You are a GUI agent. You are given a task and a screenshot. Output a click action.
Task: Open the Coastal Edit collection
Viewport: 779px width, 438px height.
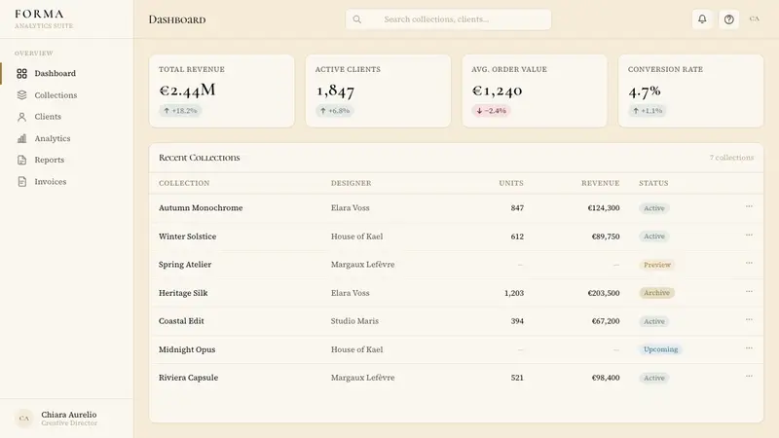(181, 321)
